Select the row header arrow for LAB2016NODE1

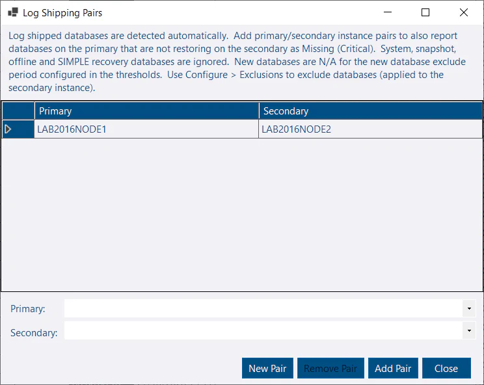[x=18, y=129]
